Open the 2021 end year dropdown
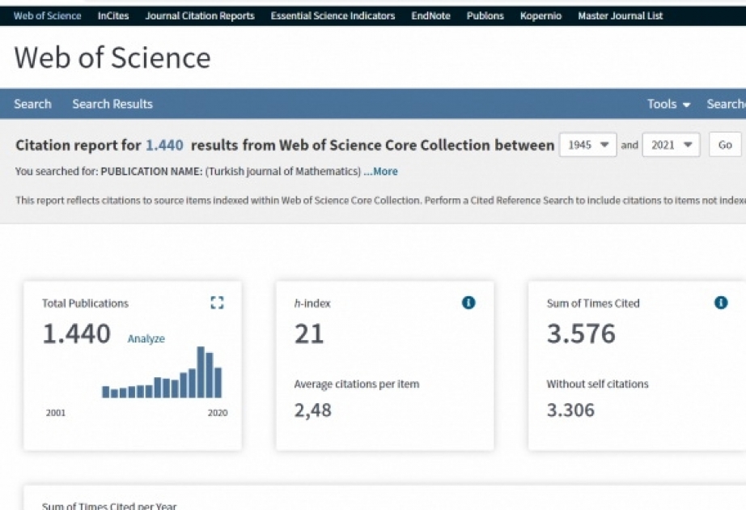746x510 pixels. pos(672,145)
